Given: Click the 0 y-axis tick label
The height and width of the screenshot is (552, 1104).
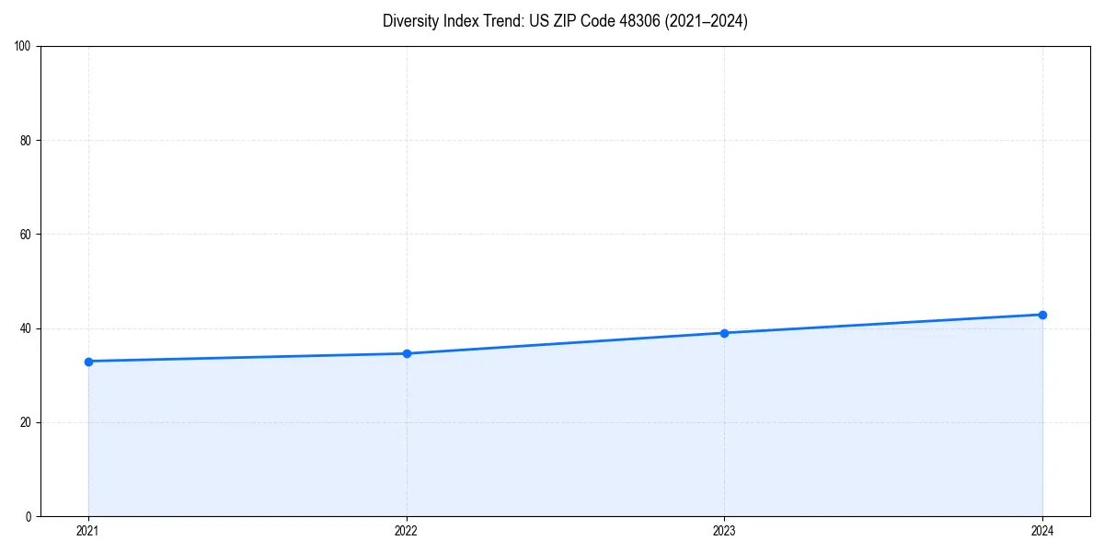Looking at the screenshot, I should (x=29, y=516).
